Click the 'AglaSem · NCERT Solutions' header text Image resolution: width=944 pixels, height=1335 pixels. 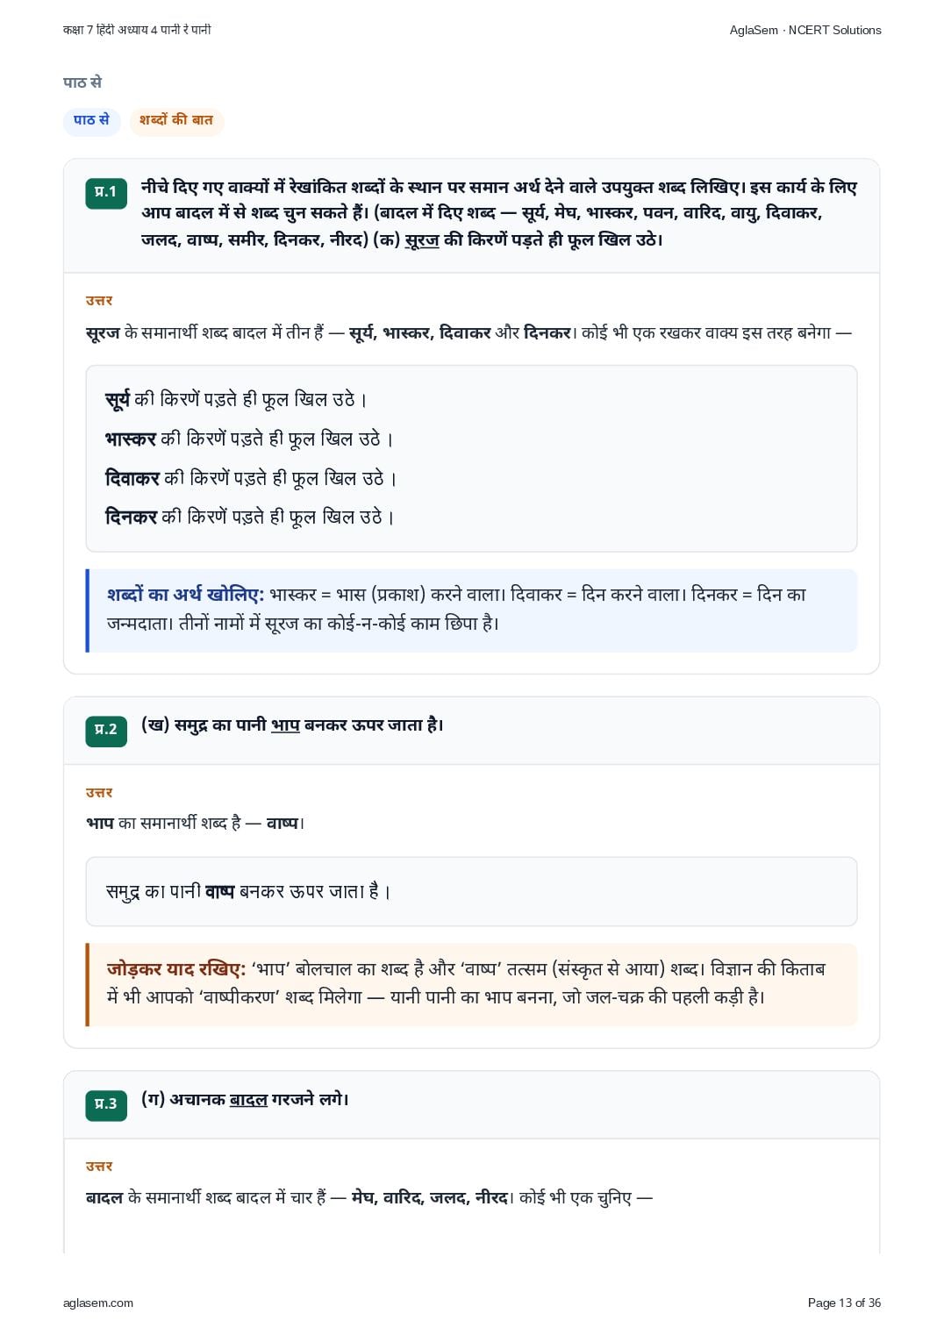pos(805,30)
